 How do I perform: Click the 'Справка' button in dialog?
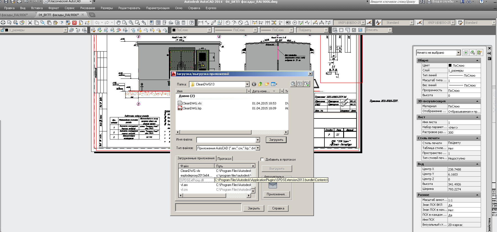278,208
